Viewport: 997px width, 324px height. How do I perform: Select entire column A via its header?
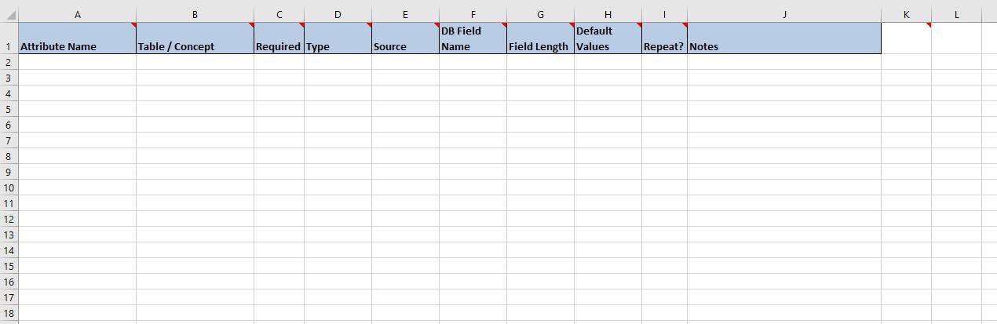pos(77,15)
